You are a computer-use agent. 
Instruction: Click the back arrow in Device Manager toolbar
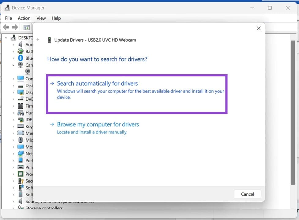(6, 27)
